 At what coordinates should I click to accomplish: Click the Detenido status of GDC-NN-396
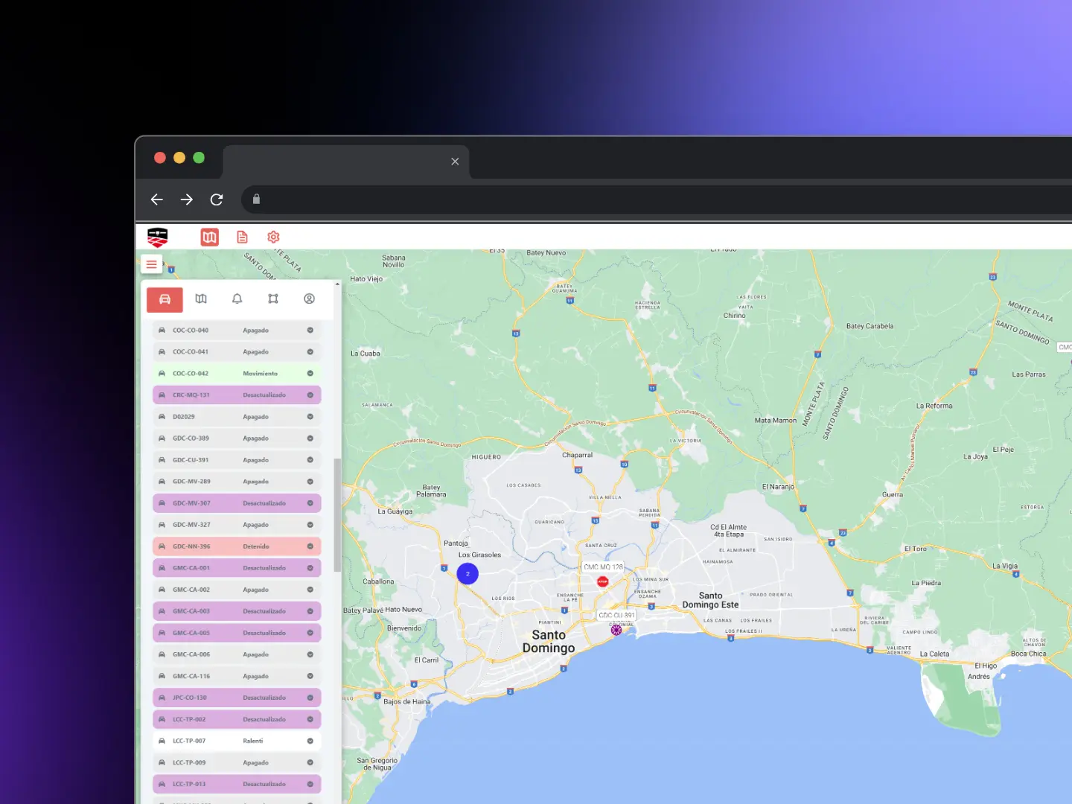point(256,546)
